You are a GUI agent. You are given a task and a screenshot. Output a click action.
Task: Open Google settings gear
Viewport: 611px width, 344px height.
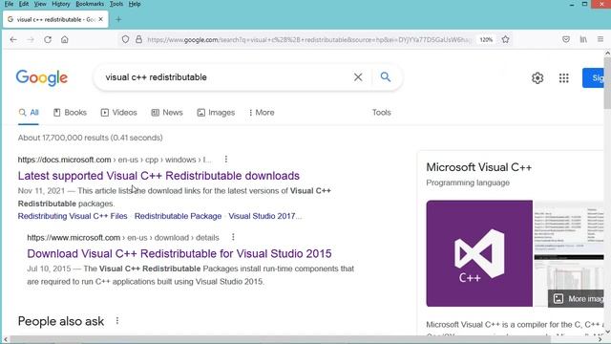point(537,78)
